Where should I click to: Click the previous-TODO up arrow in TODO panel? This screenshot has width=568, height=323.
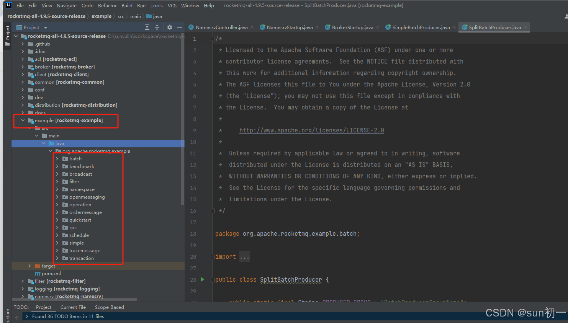pyautogui.click(x=16, y=317)
